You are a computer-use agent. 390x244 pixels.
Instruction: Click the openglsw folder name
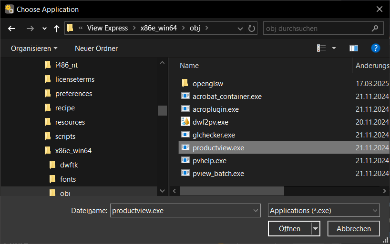tap(208, 84)
